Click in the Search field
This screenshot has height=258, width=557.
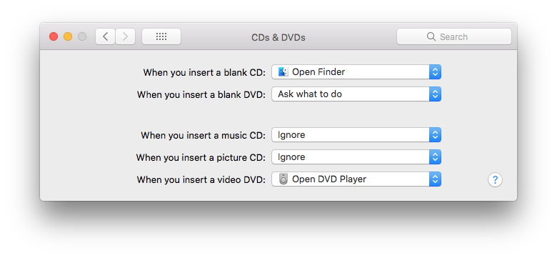(x=454, y=36)
